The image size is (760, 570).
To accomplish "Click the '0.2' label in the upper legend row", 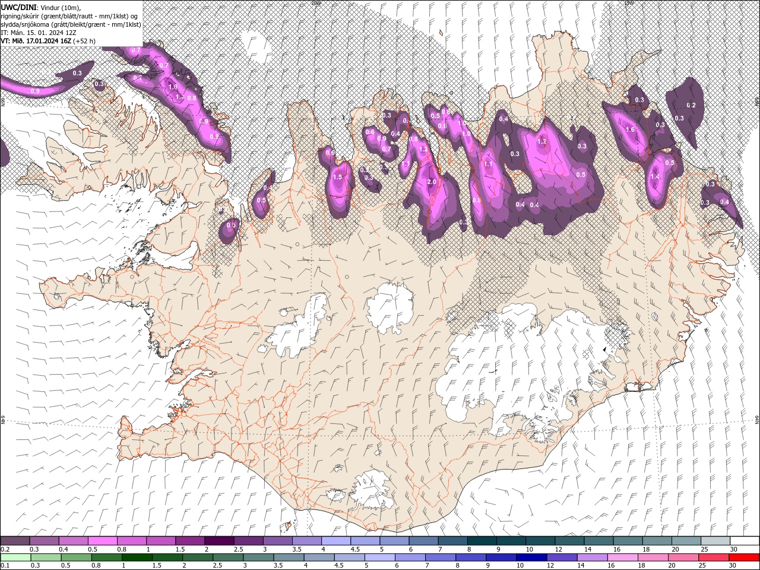I will point(5,549).
